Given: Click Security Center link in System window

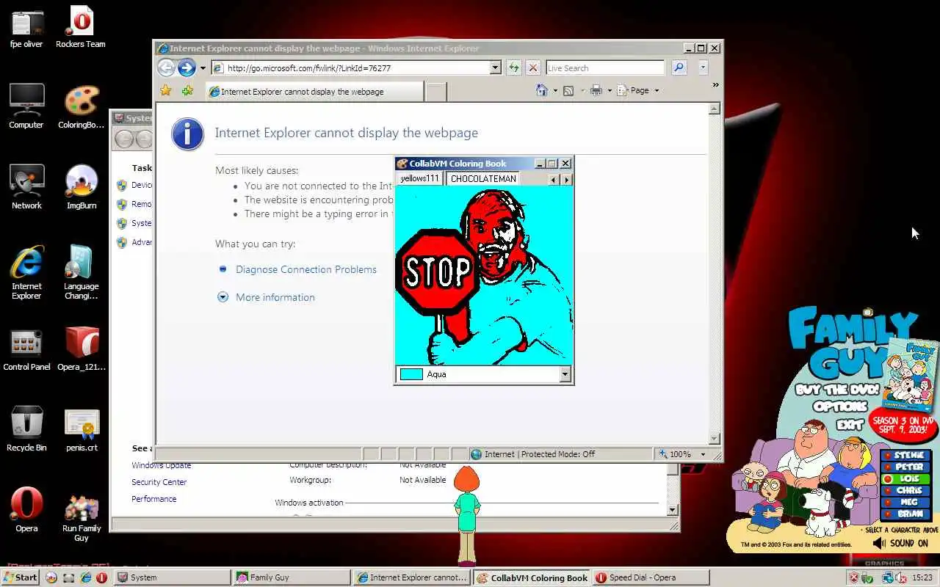Looking at the screenshot, I should tap(159, 482).
